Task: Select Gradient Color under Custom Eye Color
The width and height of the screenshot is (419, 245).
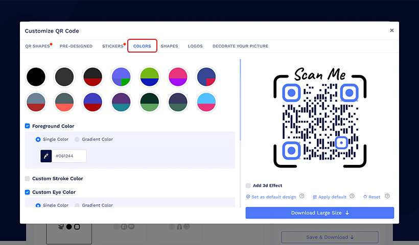Action: [77, 205]
